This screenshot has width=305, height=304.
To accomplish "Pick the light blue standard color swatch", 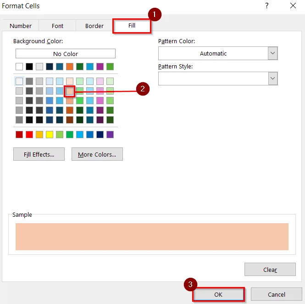I will [80, 135].
